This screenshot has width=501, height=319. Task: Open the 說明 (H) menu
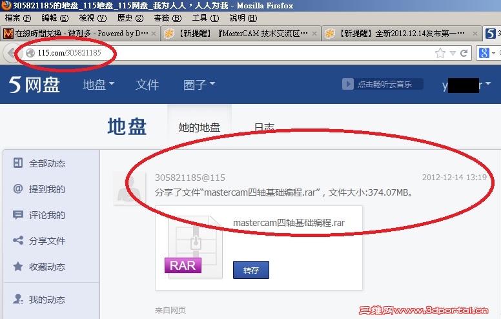[x=243, y=18]
